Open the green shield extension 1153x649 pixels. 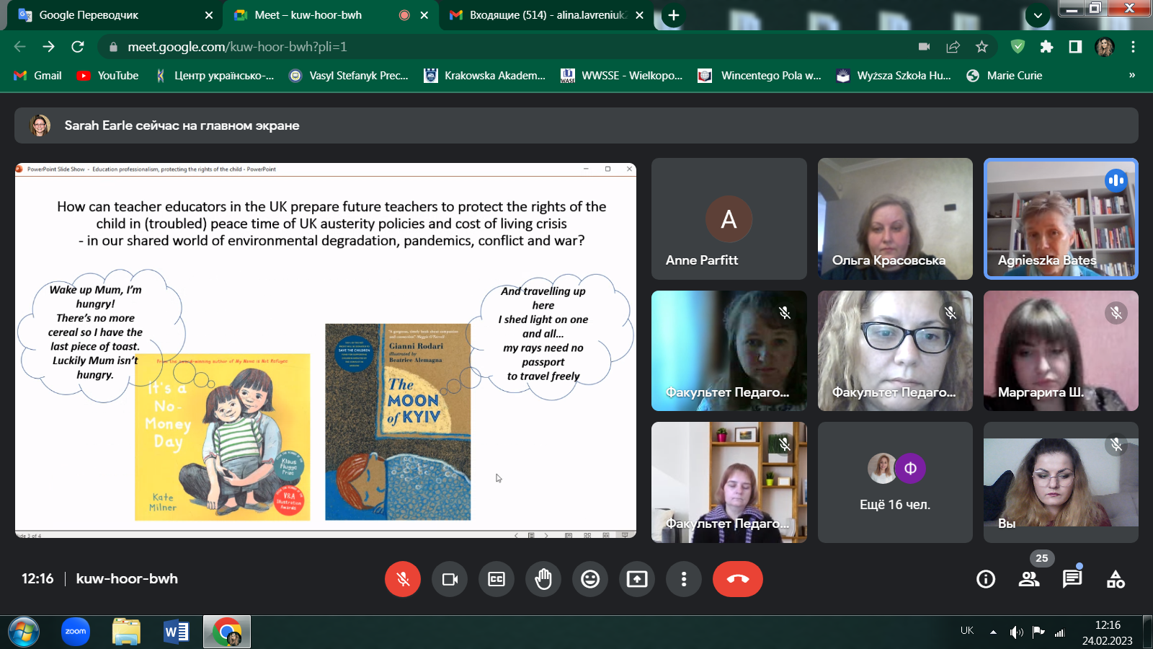[x=1018, y=47]
